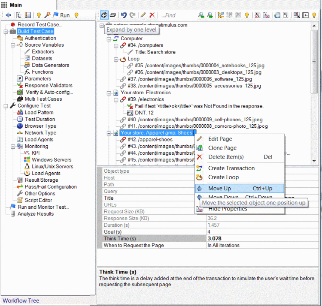The width and height of the screenshot is (322, 306).
Task: Open Network Type settings
Action: pyautogui.click(x=40, y=132)
